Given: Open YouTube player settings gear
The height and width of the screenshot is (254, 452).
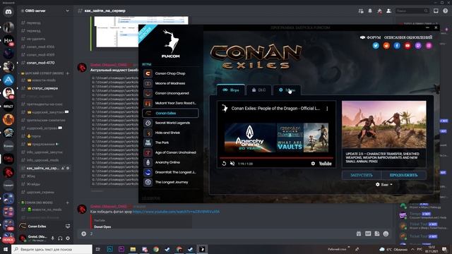Looking at the screenshot, I should pos(313,164).
